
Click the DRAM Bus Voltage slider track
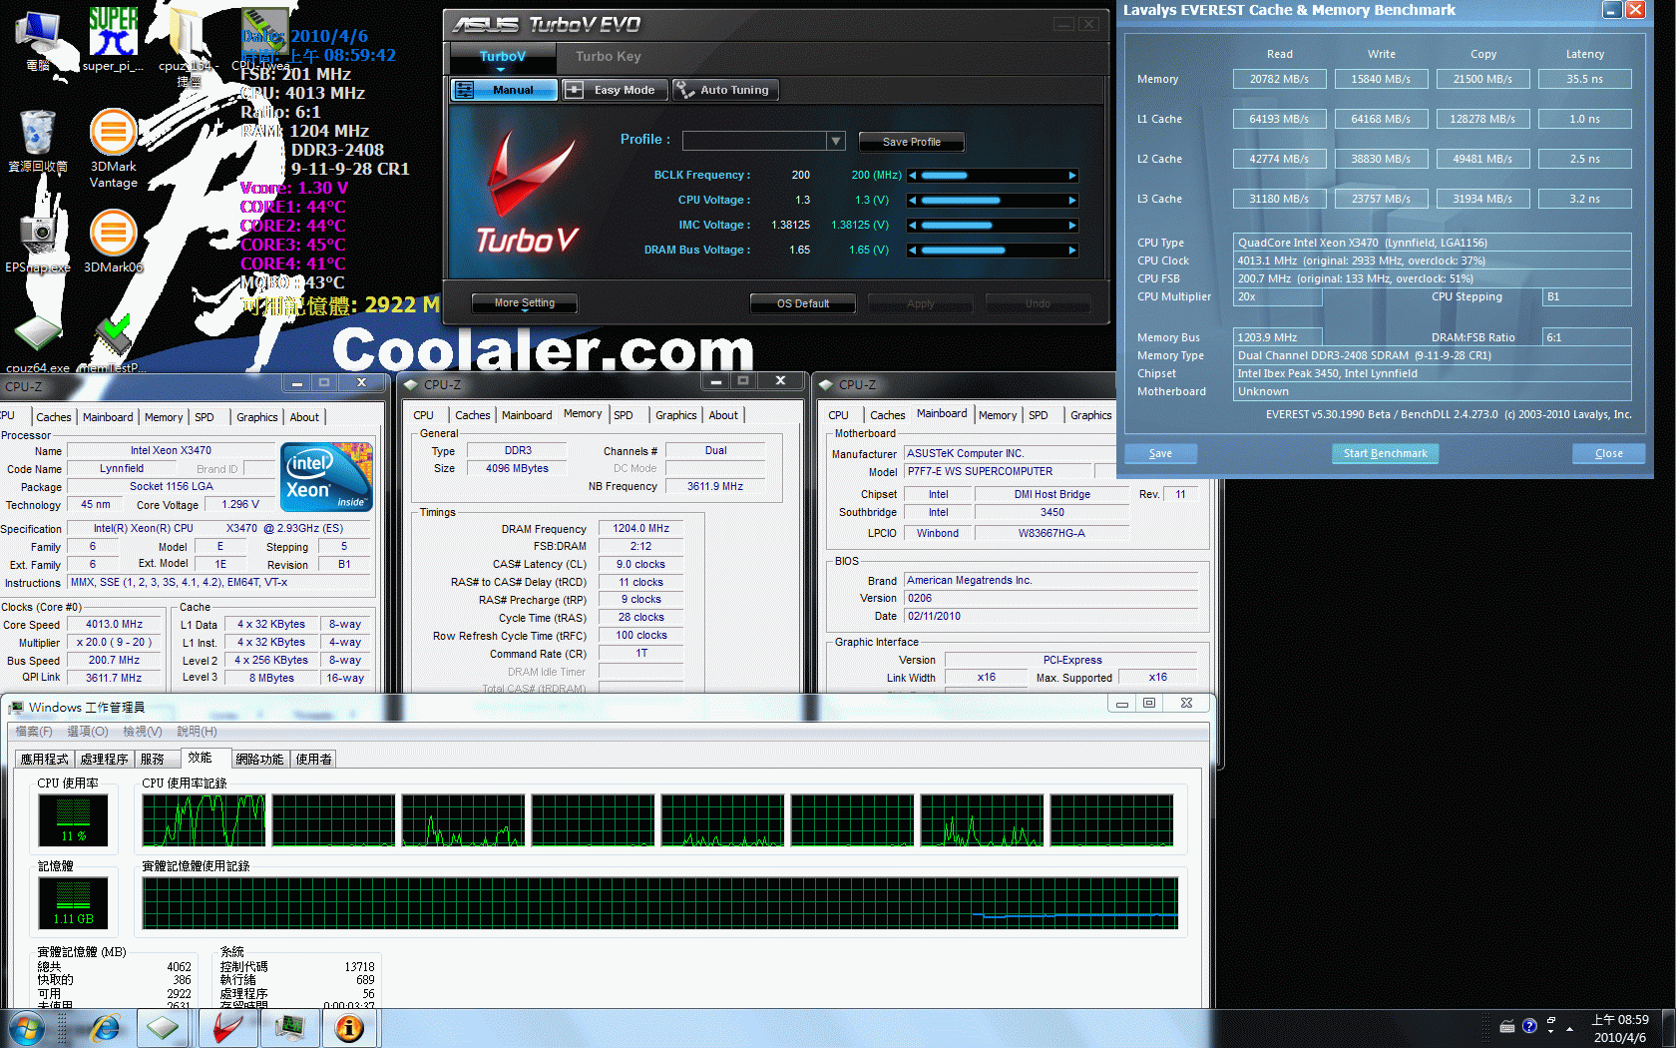(x=993, y=251)
